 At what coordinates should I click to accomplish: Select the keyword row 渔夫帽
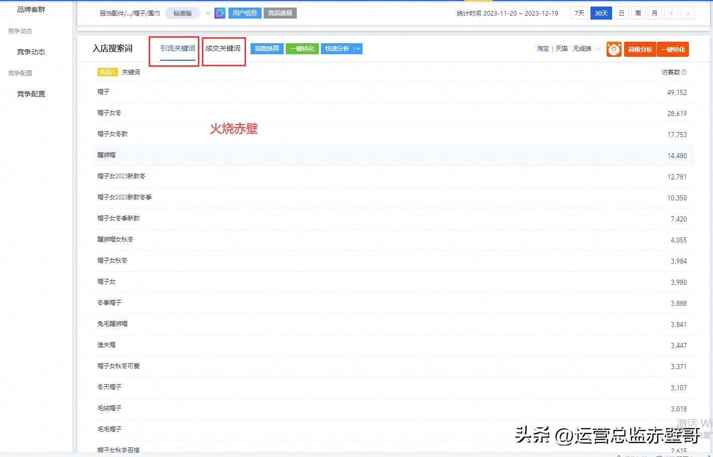coord(394,346)
